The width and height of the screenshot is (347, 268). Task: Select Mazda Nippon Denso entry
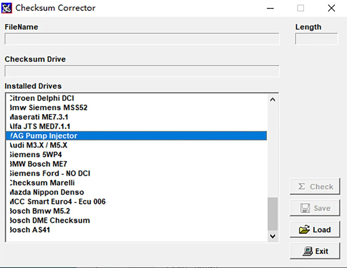click(x=136, y=192)
